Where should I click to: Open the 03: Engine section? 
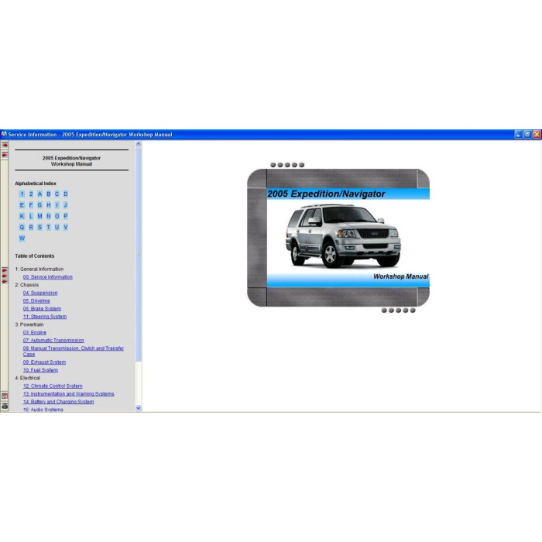tap(35, 332)
